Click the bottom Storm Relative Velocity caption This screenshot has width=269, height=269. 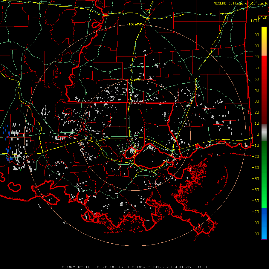[134, 267]
